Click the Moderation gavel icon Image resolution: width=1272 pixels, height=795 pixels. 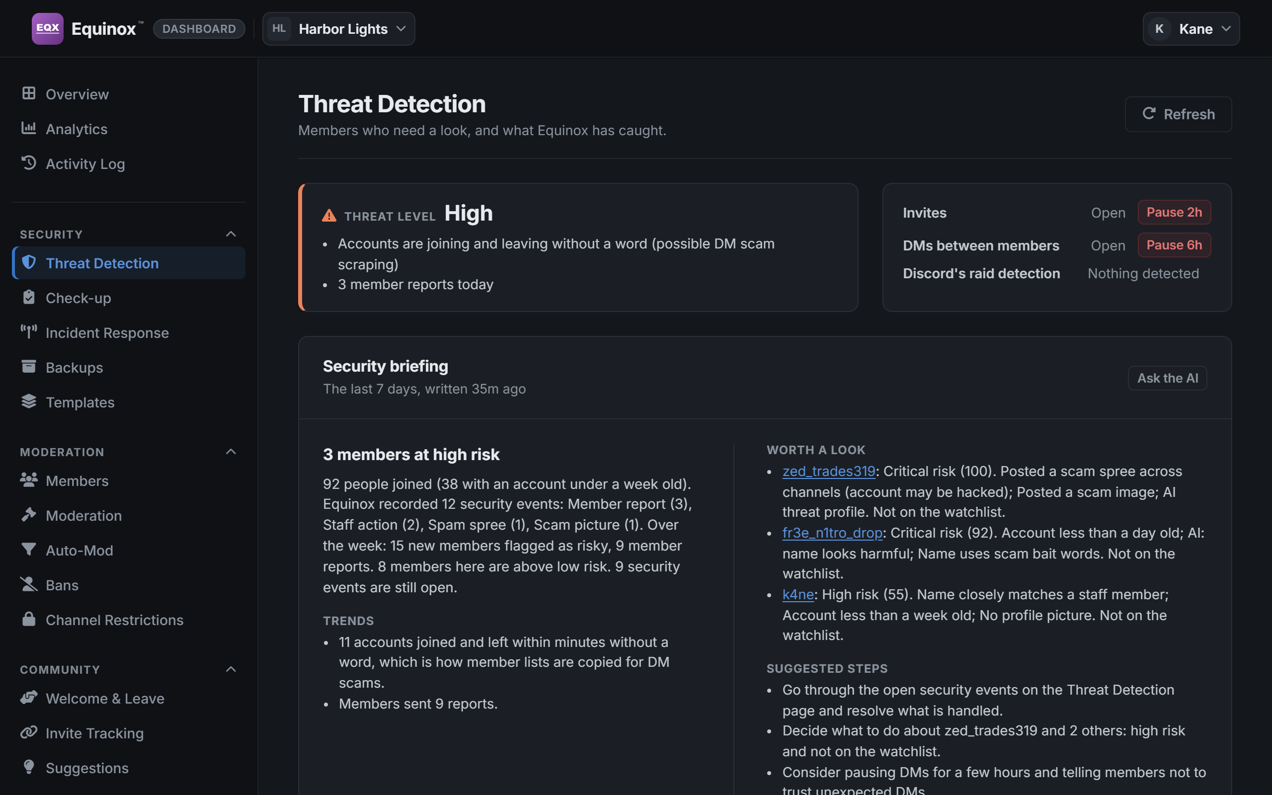click(x=29, y=514)
